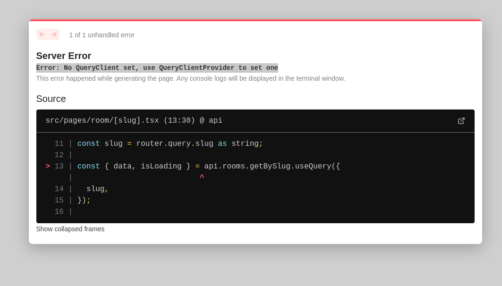Click the right arrow to view next error

tap(54, 34)
